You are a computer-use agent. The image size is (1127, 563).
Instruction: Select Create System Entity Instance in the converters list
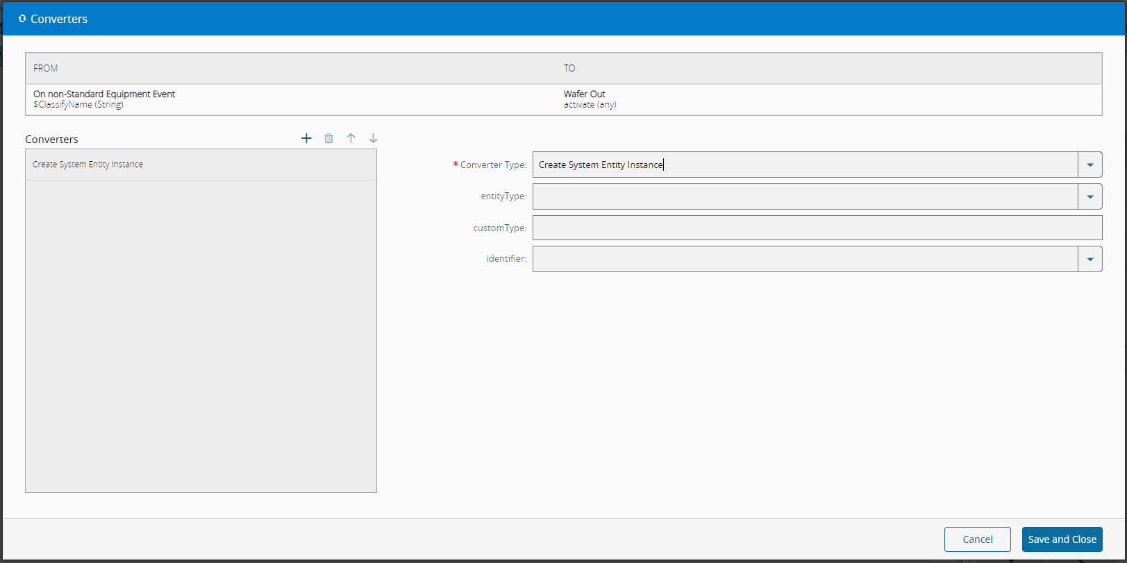coord(88,165)
